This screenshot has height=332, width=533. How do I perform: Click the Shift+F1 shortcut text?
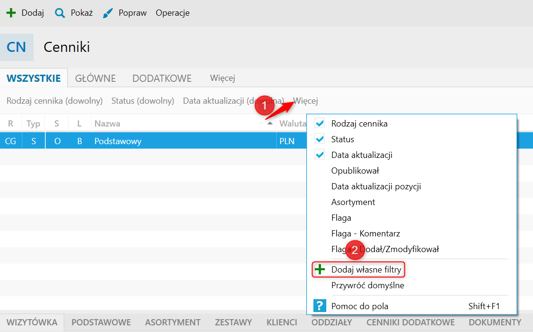click(484, 306)
